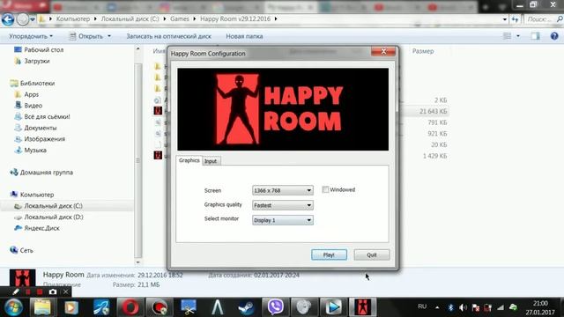Expand breadcrumb arrow after Games
The height and width of the screenshot is (317, 564).
tap(195, 19)
